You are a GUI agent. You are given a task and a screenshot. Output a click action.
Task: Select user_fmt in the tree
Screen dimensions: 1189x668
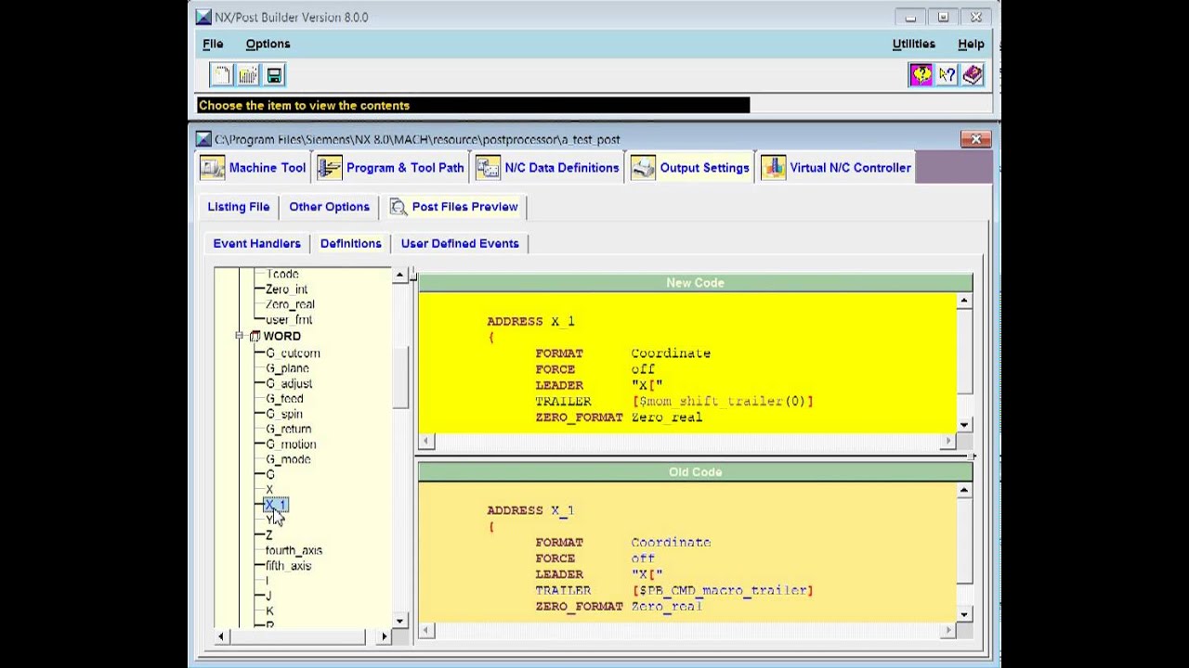coord(289,320)
